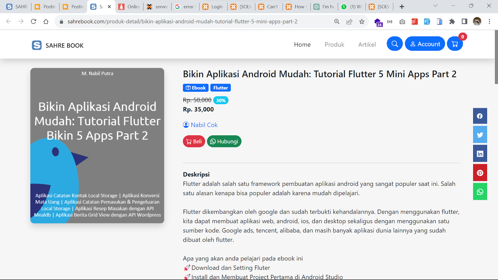
Task: Click the Deskripsi heading
Action: coord(196,174)
